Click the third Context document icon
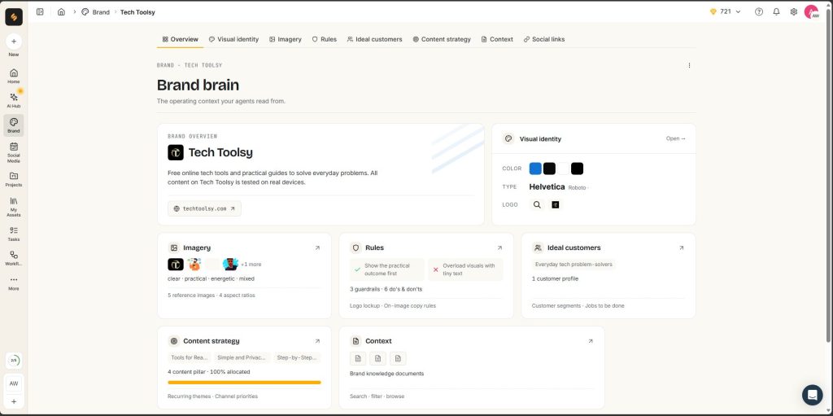The width and height of the screenshot is (833, 416). tap(398, 358)
